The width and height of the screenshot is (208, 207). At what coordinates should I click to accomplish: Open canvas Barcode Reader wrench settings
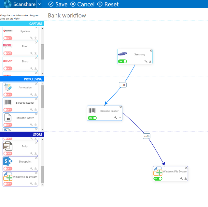click(x=116, y=118)
